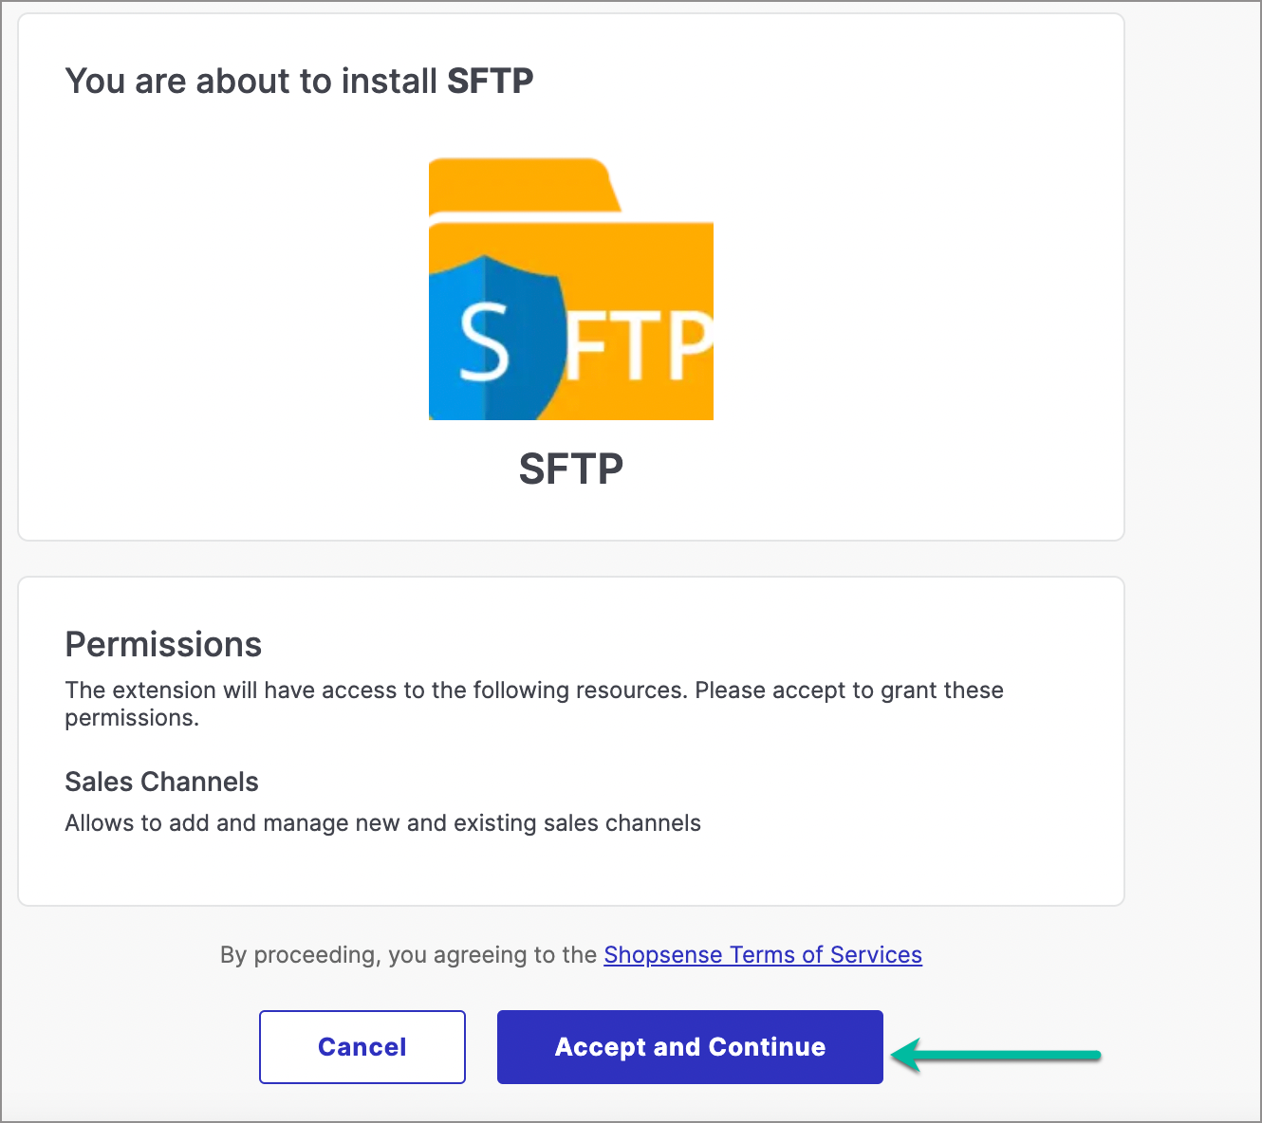Click the word 'permissions.' ending the paragraph

click(132, 718)
